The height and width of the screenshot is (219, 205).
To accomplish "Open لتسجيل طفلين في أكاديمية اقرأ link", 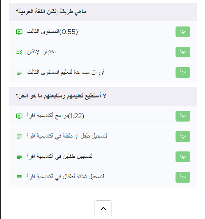I will click(59, 157).
